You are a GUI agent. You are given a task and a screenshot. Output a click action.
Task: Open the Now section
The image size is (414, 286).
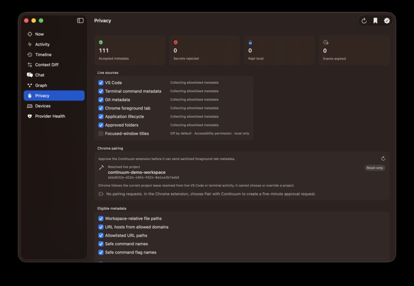point(54,34)
